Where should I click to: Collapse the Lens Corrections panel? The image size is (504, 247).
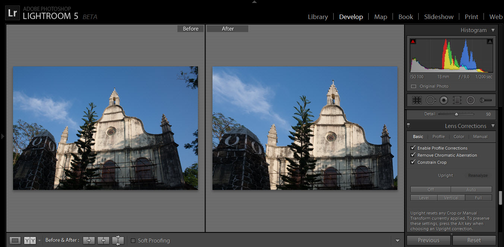click(x=493, y=126)
